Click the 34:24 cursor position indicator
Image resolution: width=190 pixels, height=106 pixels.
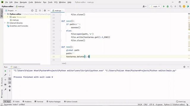140,105
